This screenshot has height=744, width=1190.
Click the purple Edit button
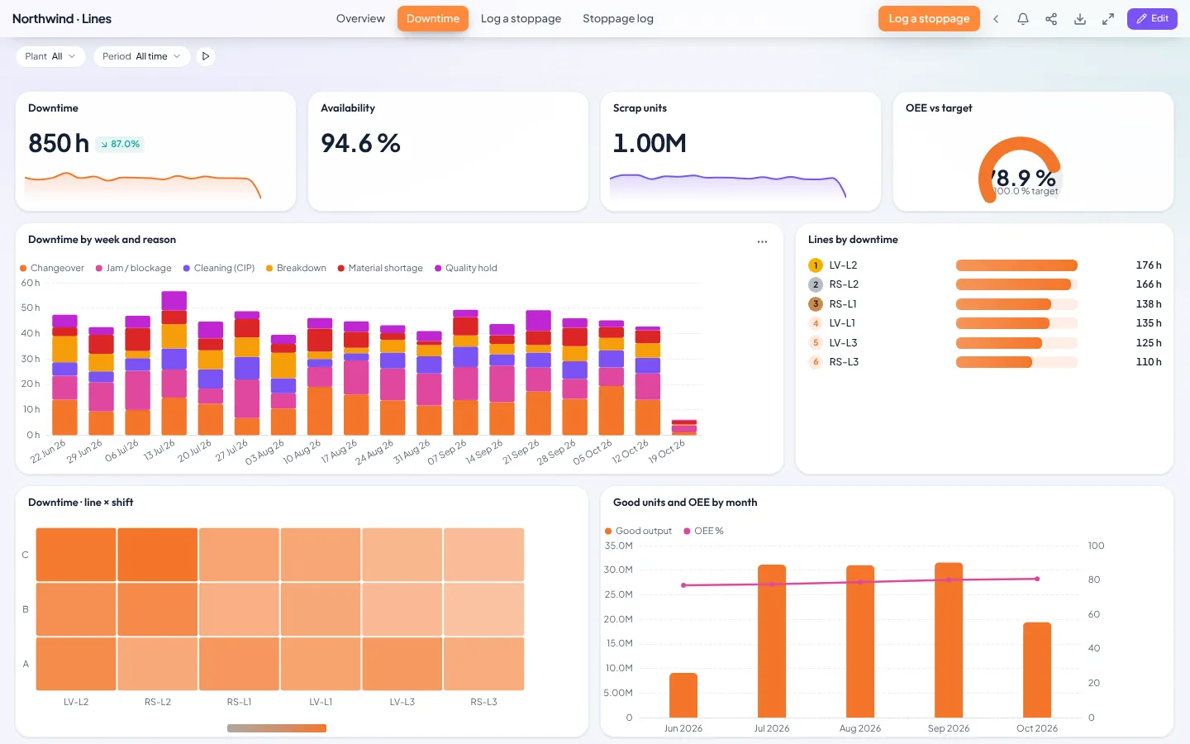(1152, 18)
